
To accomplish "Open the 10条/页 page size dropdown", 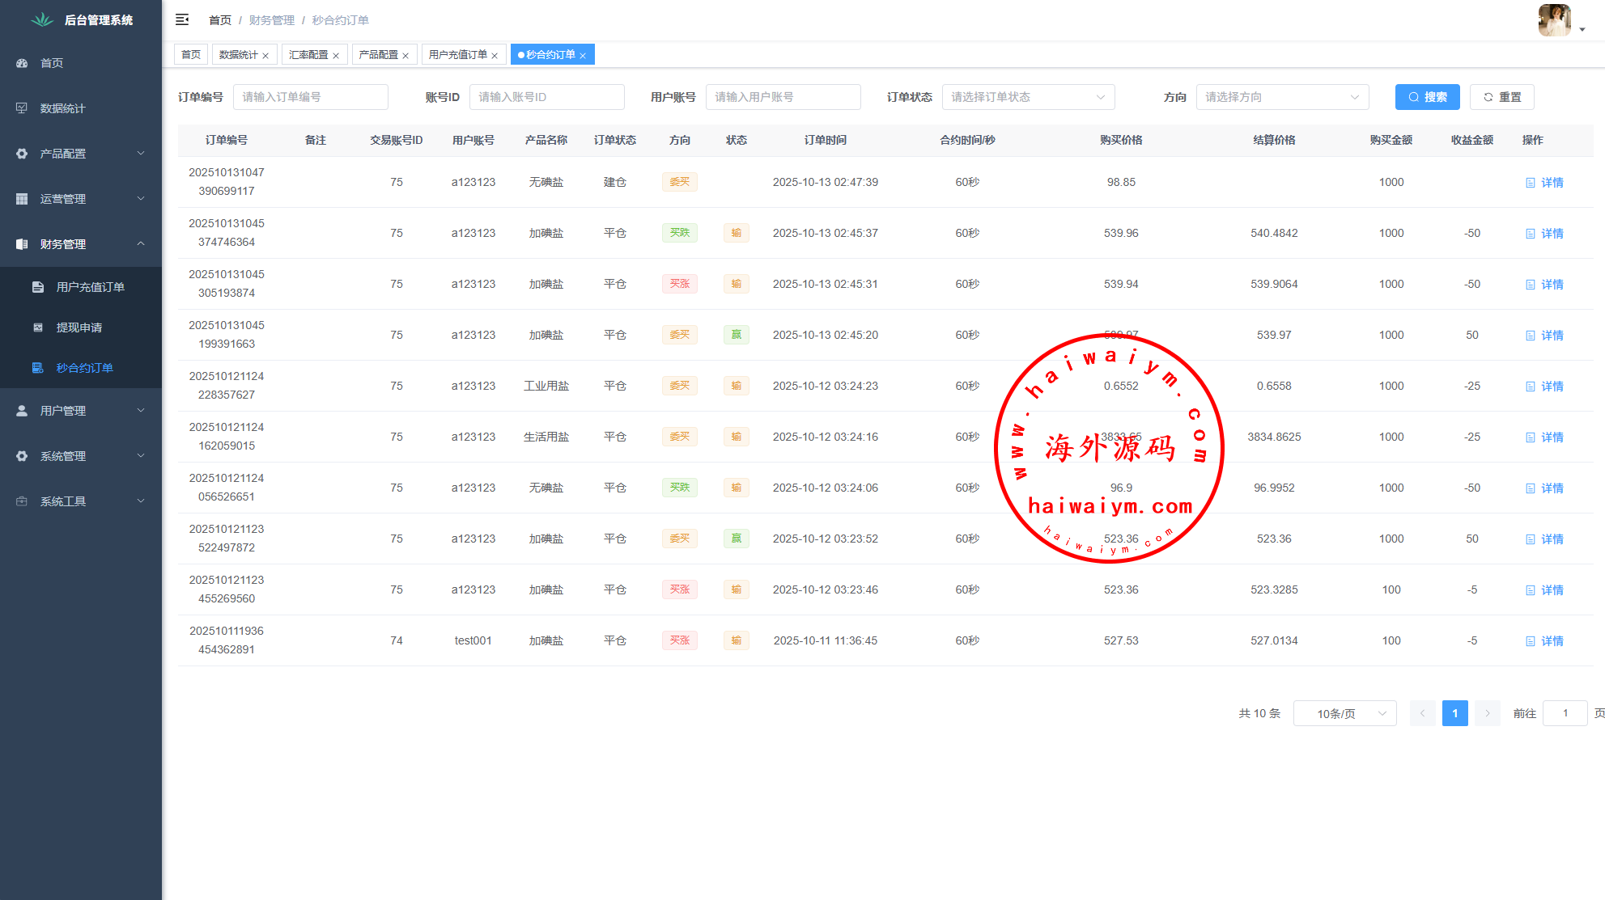I will point(1344,713).
